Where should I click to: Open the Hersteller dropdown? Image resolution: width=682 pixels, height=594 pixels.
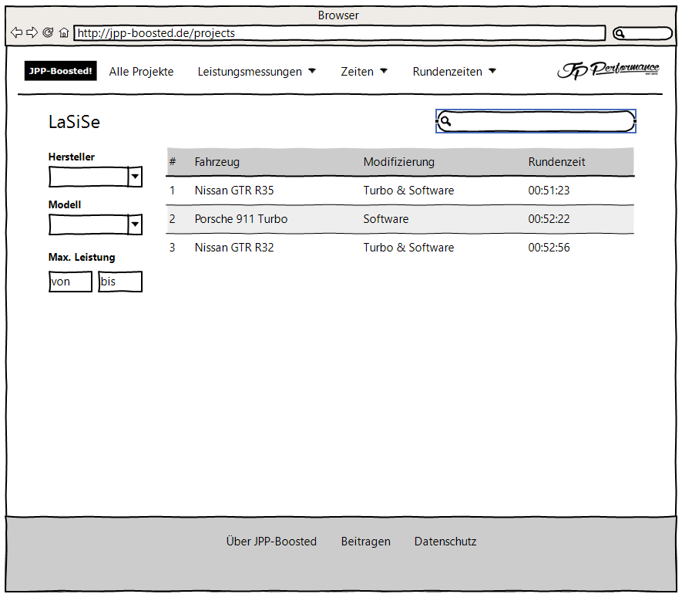135,177
